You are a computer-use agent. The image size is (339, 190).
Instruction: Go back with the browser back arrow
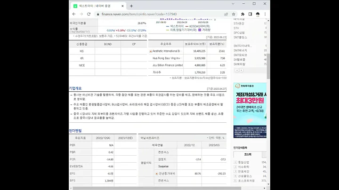point(74,14)
